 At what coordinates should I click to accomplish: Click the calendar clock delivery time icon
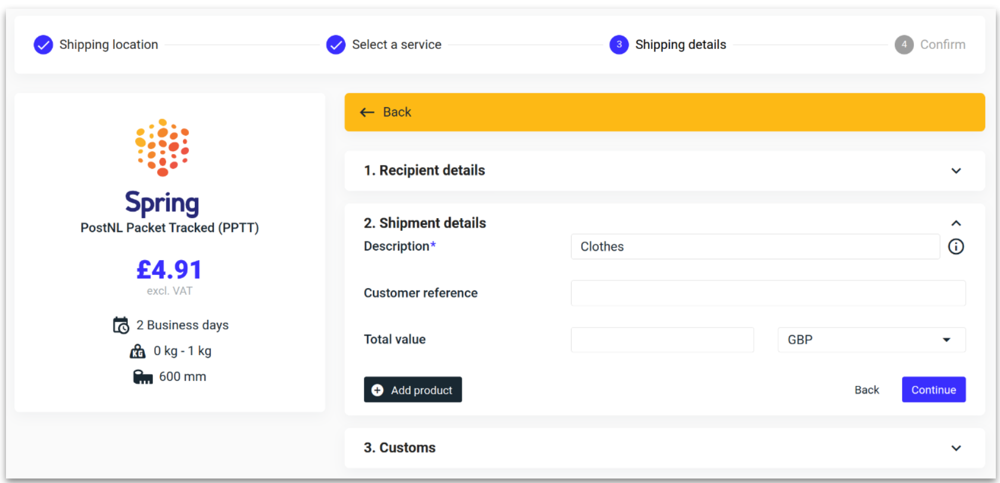[x=121, y=325]
